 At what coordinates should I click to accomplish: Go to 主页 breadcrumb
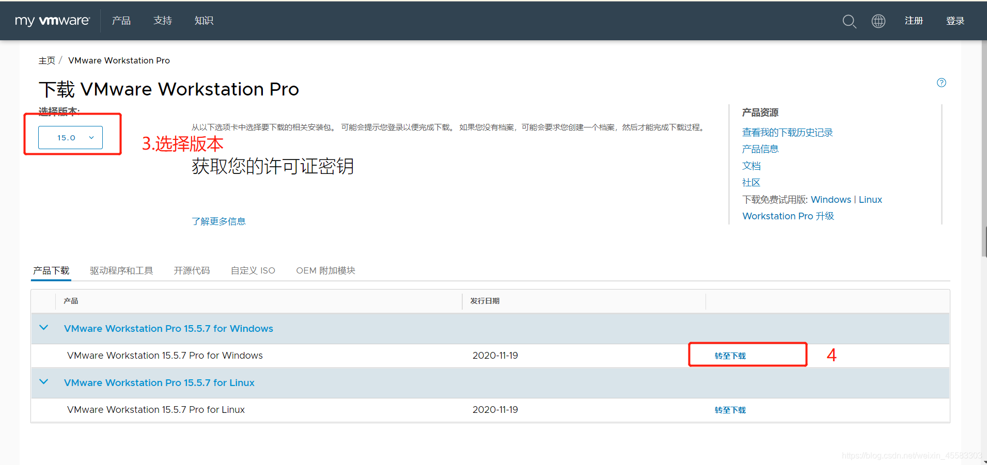46,60
